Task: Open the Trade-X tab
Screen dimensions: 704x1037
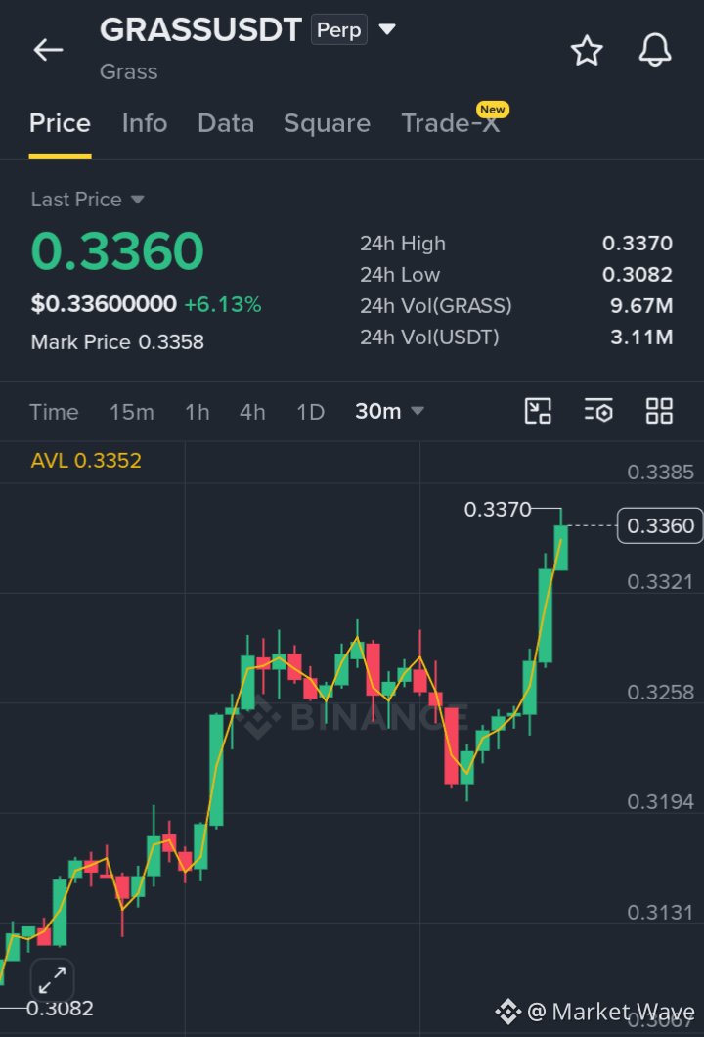Action: coord(451,123)
